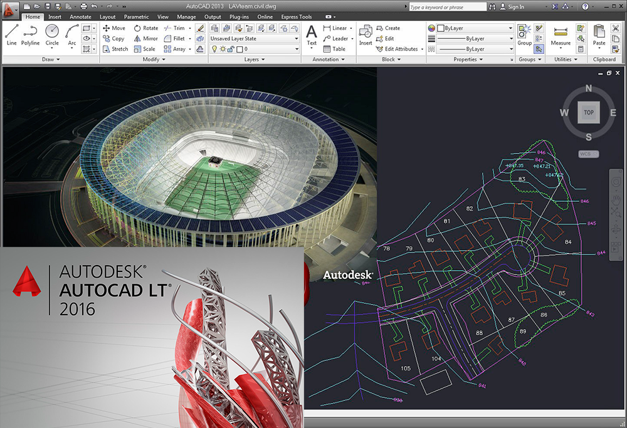Add a Linear dimension
Screen dimensions: 627x428
335,28
